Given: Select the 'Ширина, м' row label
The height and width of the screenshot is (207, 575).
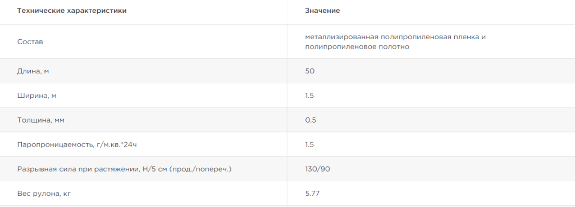Looking at the screenshot, I should (36, 96).
